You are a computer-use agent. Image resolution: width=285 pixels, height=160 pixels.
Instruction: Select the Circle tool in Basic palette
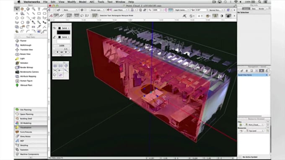[17, 18]
